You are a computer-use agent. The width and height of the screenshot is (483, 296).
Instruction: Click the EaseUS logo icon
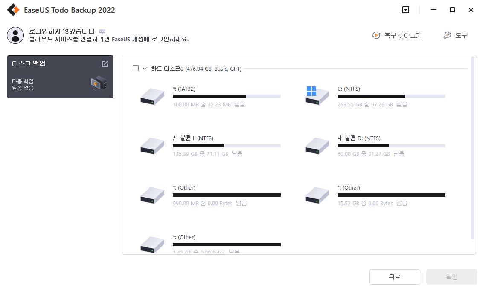click(x=13, y=10)
